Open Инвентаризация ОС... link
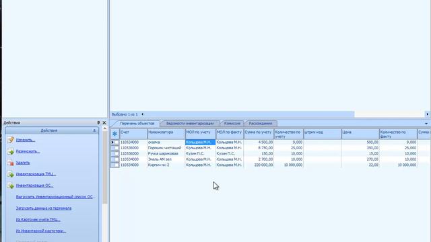 [x=34, y=186]
